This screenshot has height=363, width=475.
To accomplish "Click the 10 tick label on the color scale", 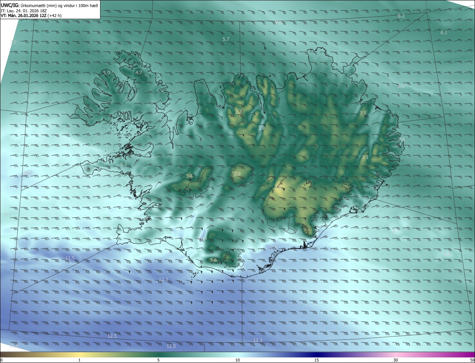I will pyautogui.click(x=237, y=360).
